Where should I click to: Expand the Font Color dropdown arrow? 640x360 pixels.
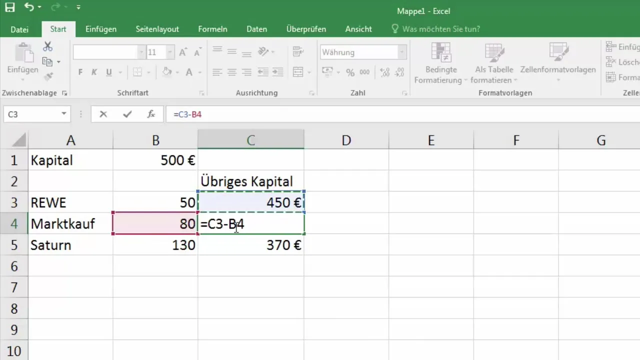pos(200,72)
